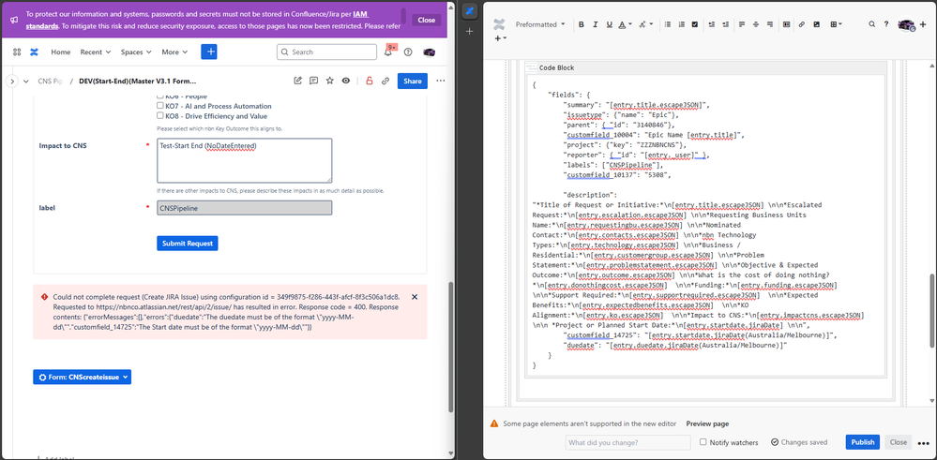Check KO8 - Drive Efficiency and Value
Screen dimensions: 937x460
160,116
